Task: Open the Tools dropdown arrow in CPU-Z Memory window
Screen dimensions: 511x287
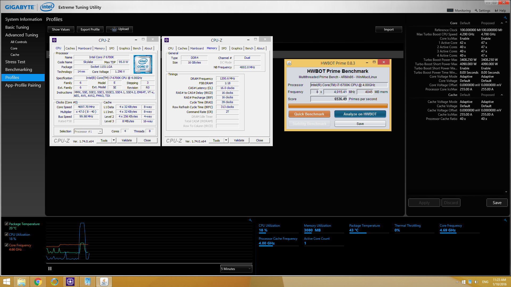Action: tap(226, 140)
